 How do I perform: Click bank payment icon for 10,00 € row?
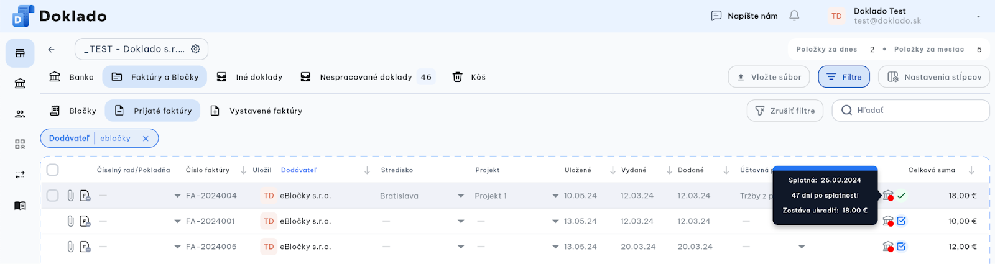pos(888,221)
